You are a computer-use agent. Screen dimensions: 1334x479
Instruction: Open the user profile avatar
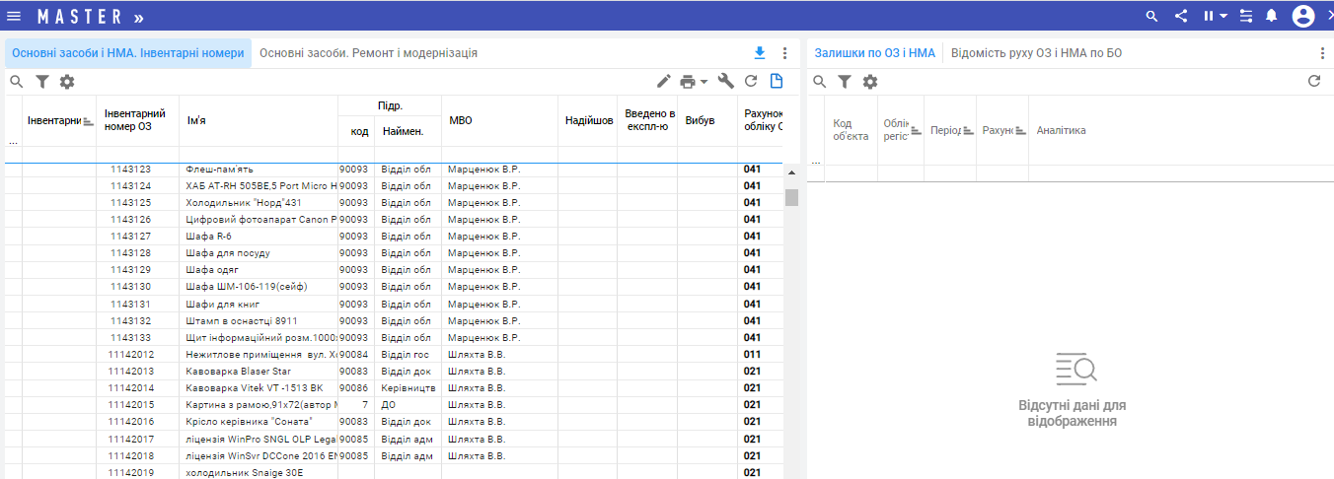tap(1303, 16)
